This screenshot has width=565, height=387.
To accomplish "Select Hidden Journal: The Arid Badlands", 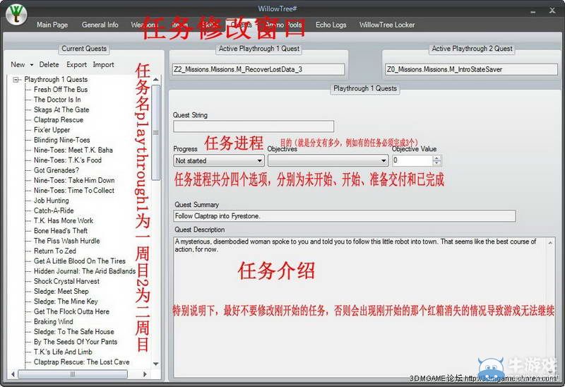I will 85,271.
